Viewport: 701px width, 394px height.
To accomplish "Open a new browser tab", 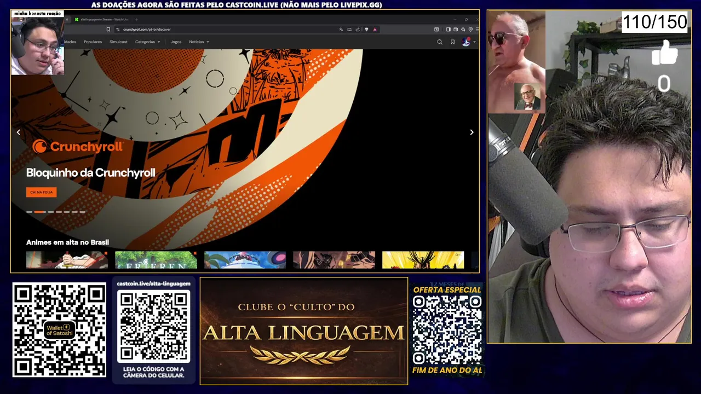I will pos(136,20).
